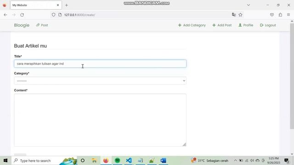Open the Category dropdown

click(x=100, y=81)
